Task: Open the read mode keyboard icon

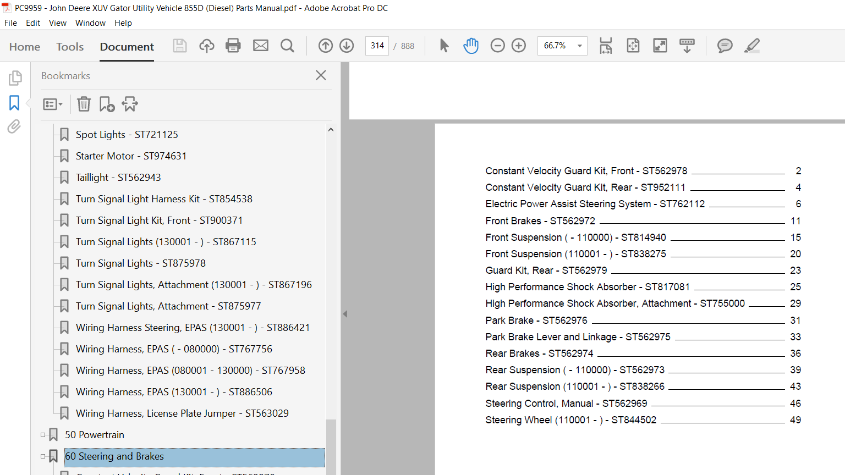Action: coord(687,46)
